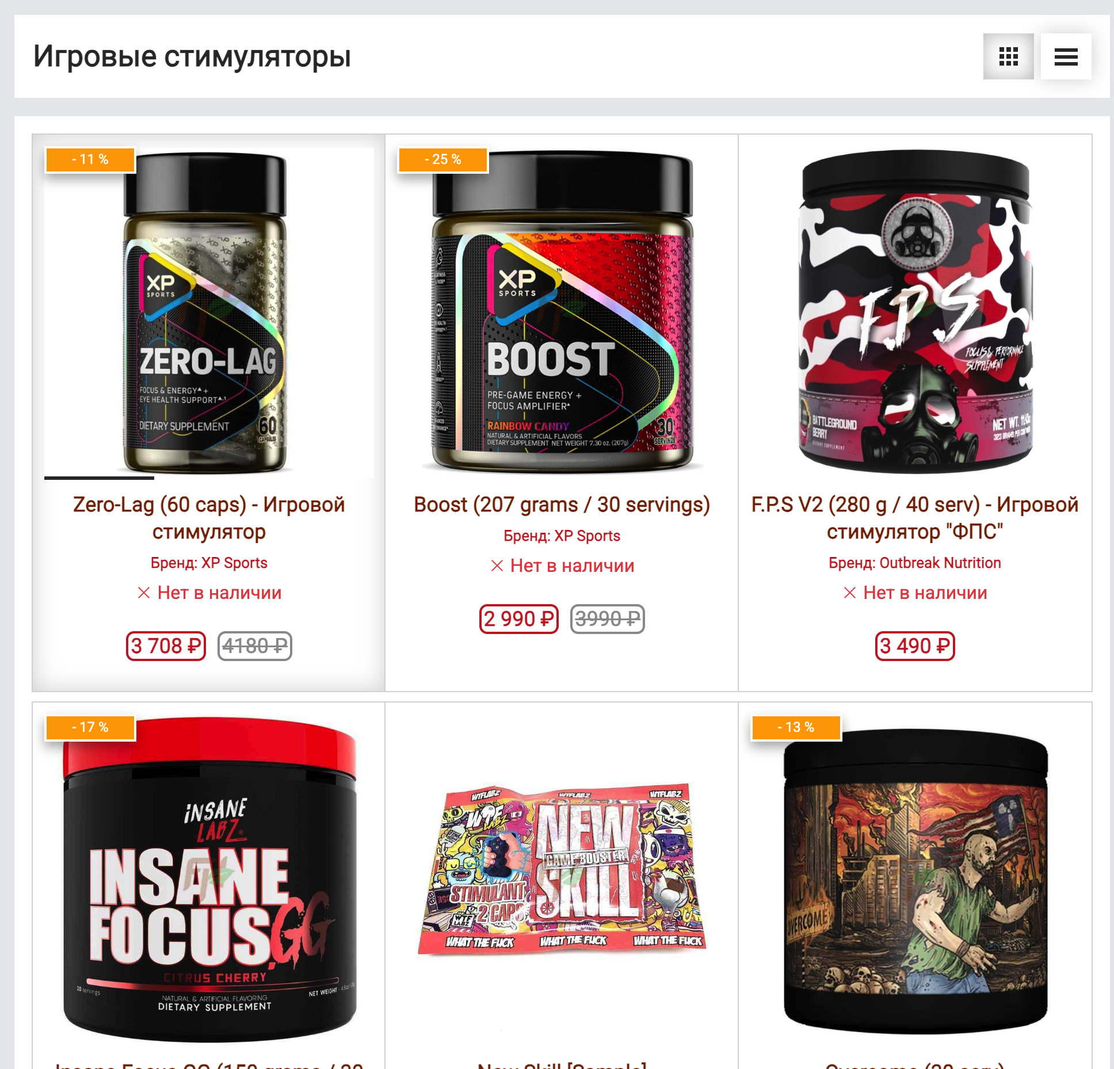Image resolution: width=1114 pixels, height=1069 pixels.
Task: Open Boost (207 grams / 30 servings) link
Action: [x=562, y=505]
